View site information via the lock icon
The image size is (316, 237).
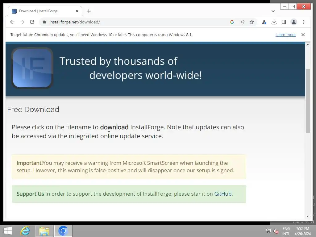coord(44,22)
